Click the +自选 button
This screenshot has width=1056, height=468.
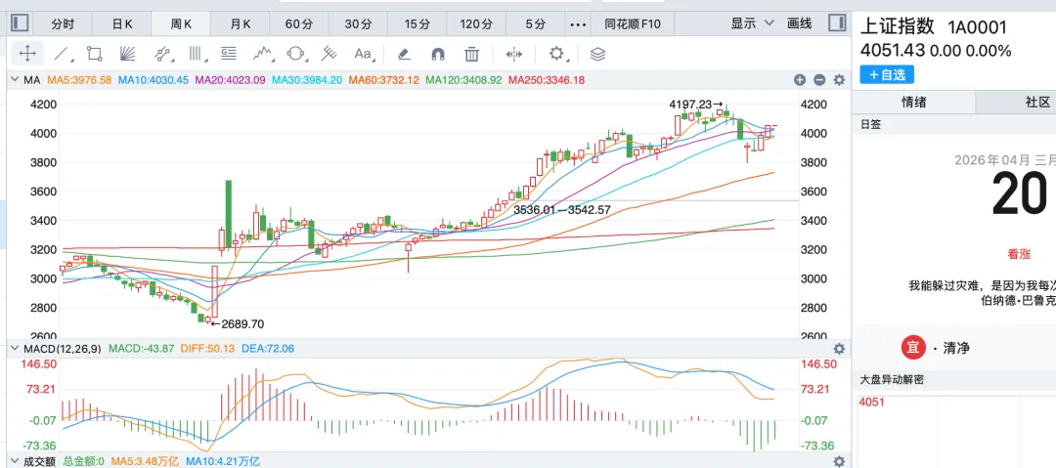888,74
